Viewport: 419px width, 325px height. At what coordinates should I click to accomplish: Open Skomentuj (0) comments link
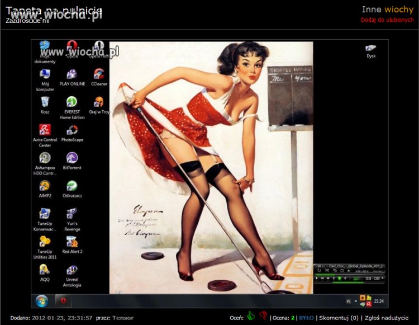(339, 318)
